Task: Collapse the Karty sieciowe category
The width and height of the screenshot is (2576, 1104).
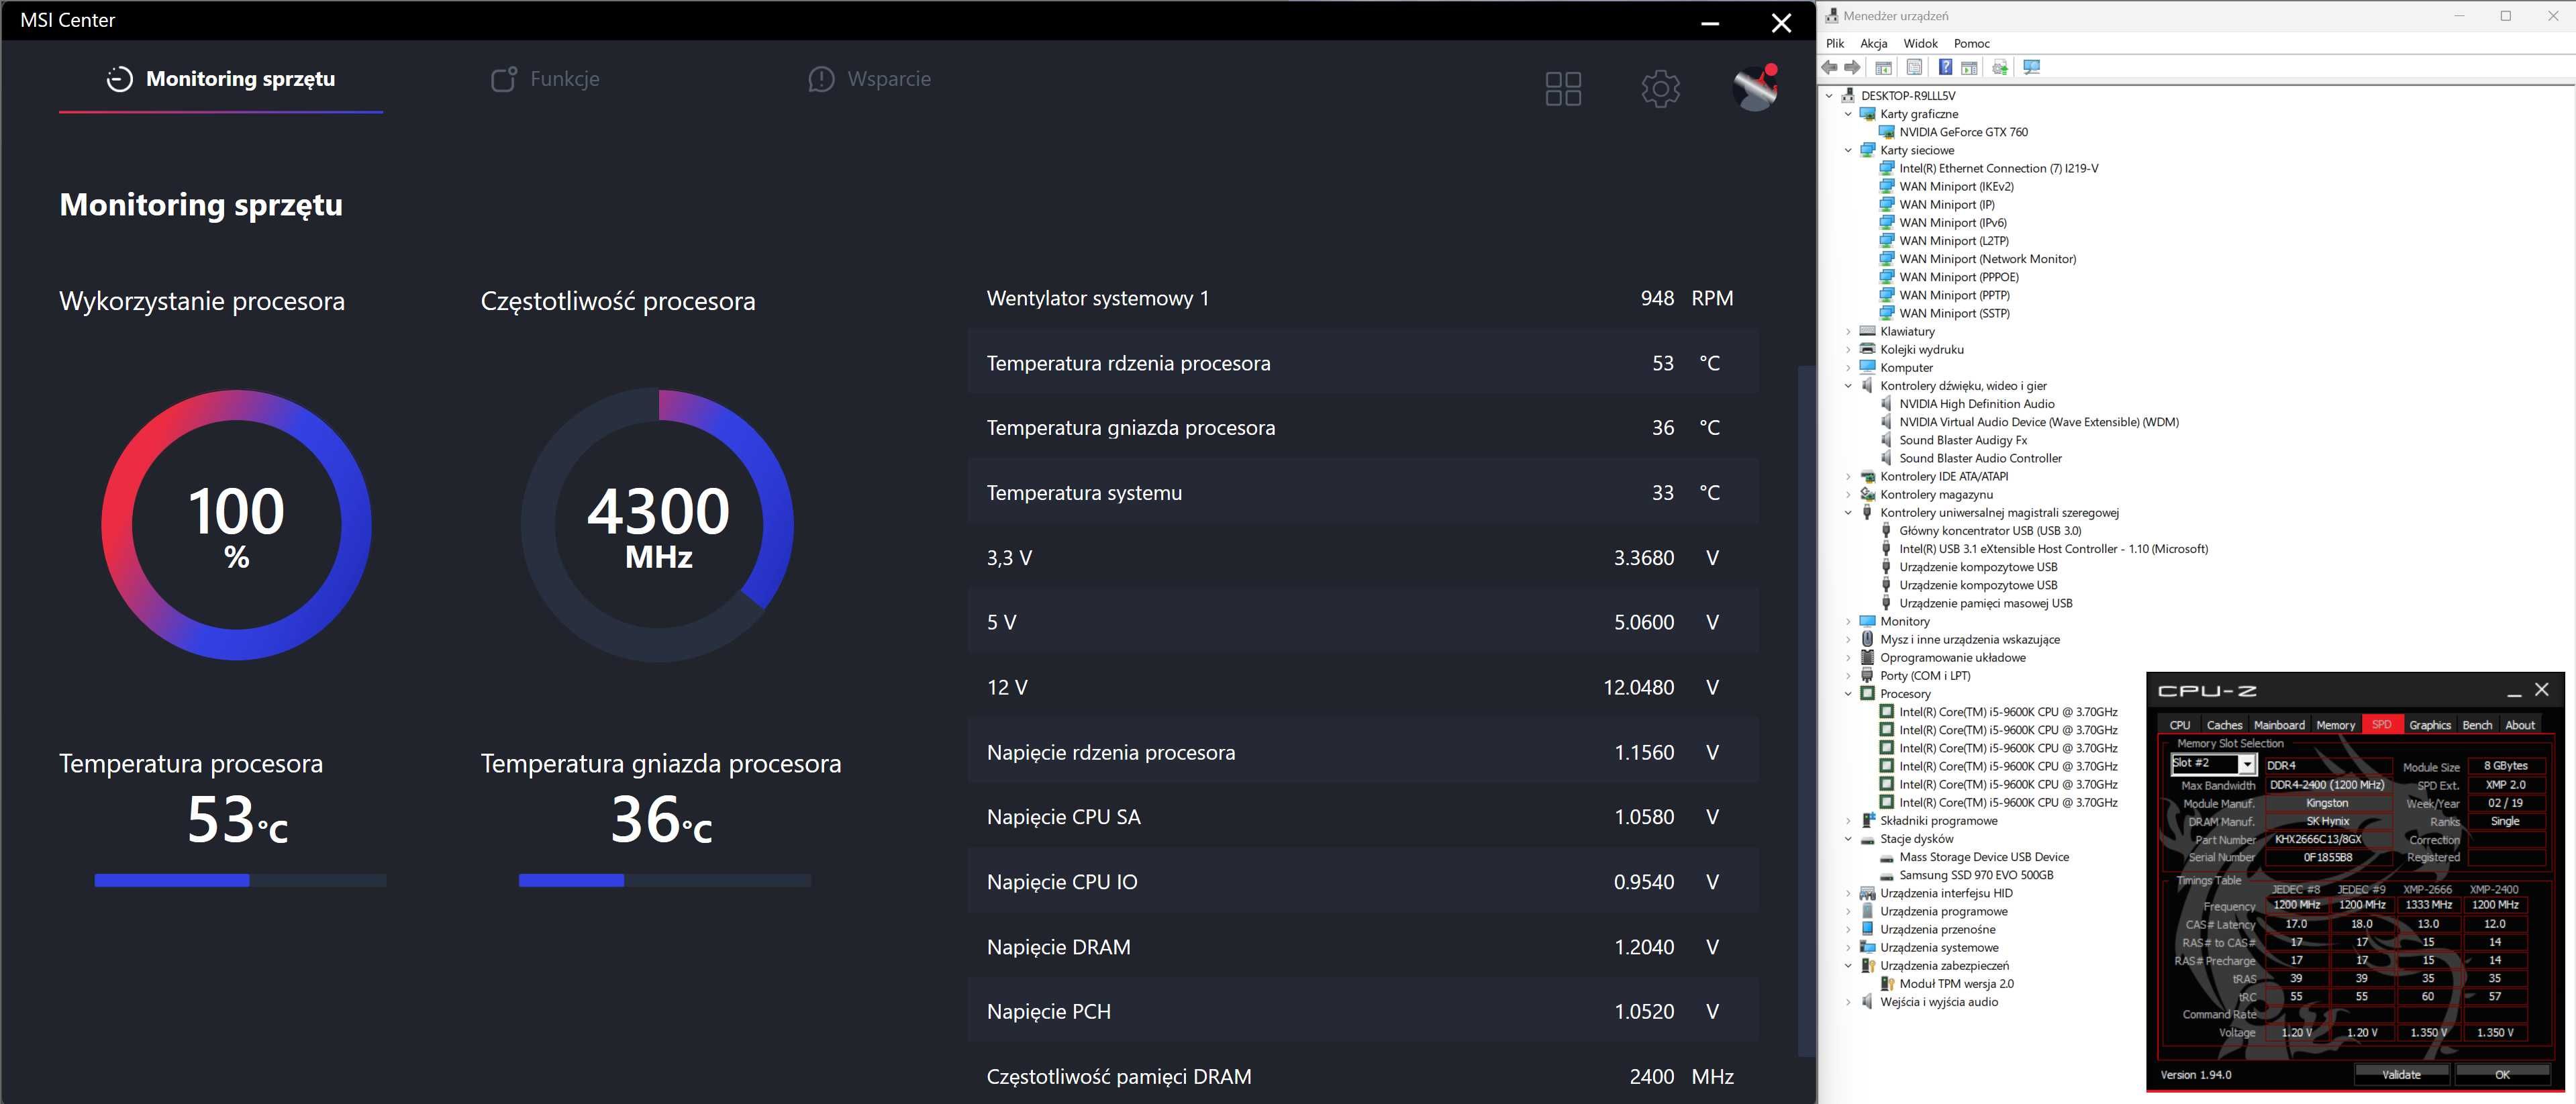Action: tap(1848, 150)
